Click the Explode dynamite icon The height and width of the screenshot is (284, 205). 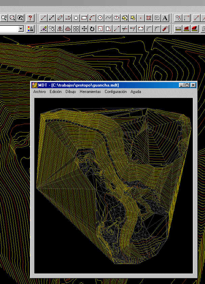coord(165,29)
